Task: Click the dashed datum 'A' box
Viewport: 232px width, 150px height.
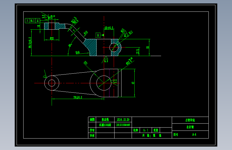Action: click(x=98, y=35)
